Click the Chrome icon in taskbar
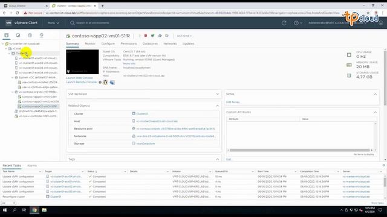The width and height of the screenshot is (387, 217). click(x=34, y=210)
